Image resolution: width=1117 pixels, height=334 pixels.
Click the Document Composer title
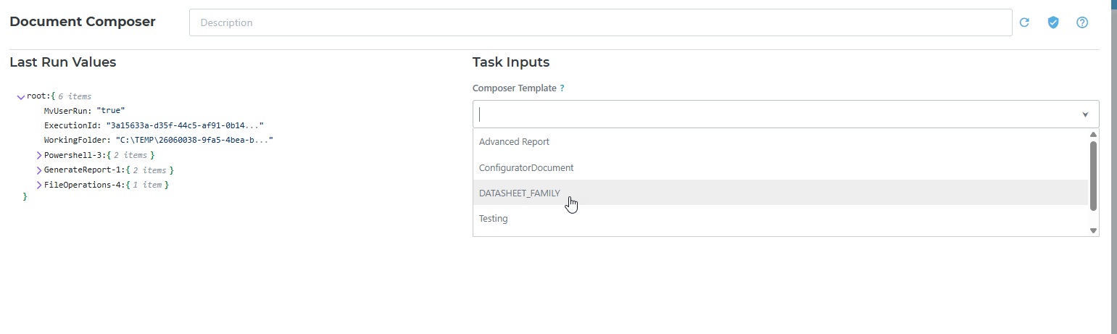83,22
